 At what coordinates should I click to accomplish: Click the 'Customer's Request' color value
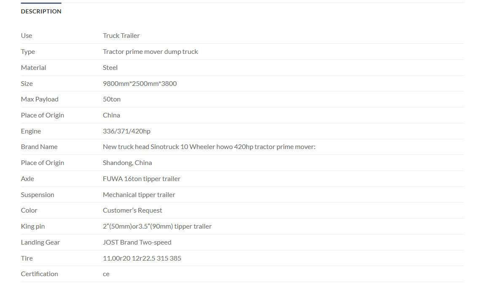pyautogui.click(x=132, y=210)
